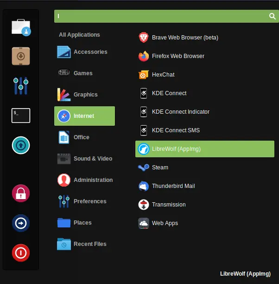Launch the Terminal from the sidebar
The image size is (279, 284).
point(21,116)
